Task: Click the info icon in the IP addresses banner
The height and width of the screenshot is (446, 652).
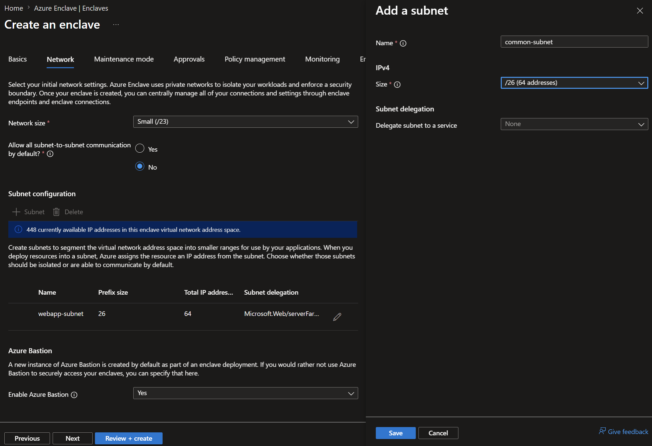Action: click(18, 229)
